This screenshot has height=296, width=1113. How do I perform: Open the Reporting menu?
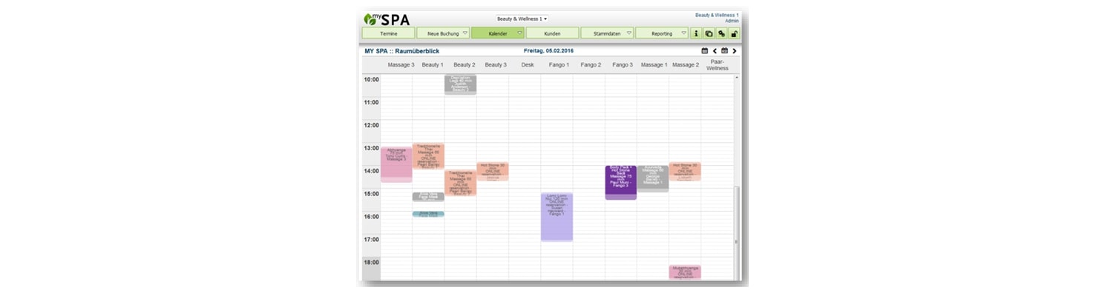pos(662,33)
